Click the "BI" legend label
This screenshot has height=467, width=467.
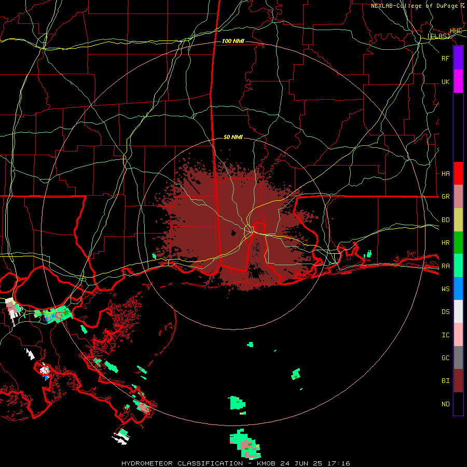click(445, 381)
